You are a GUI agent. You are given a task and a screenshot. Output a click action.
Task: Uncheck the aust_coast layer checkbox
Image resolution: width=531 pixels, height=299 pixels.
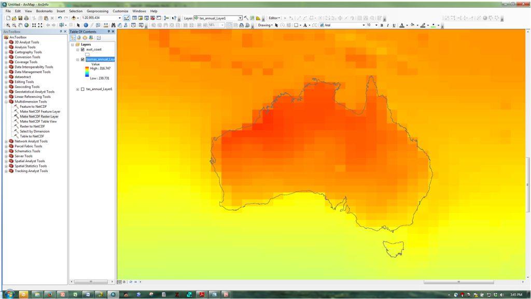point(82,50)
